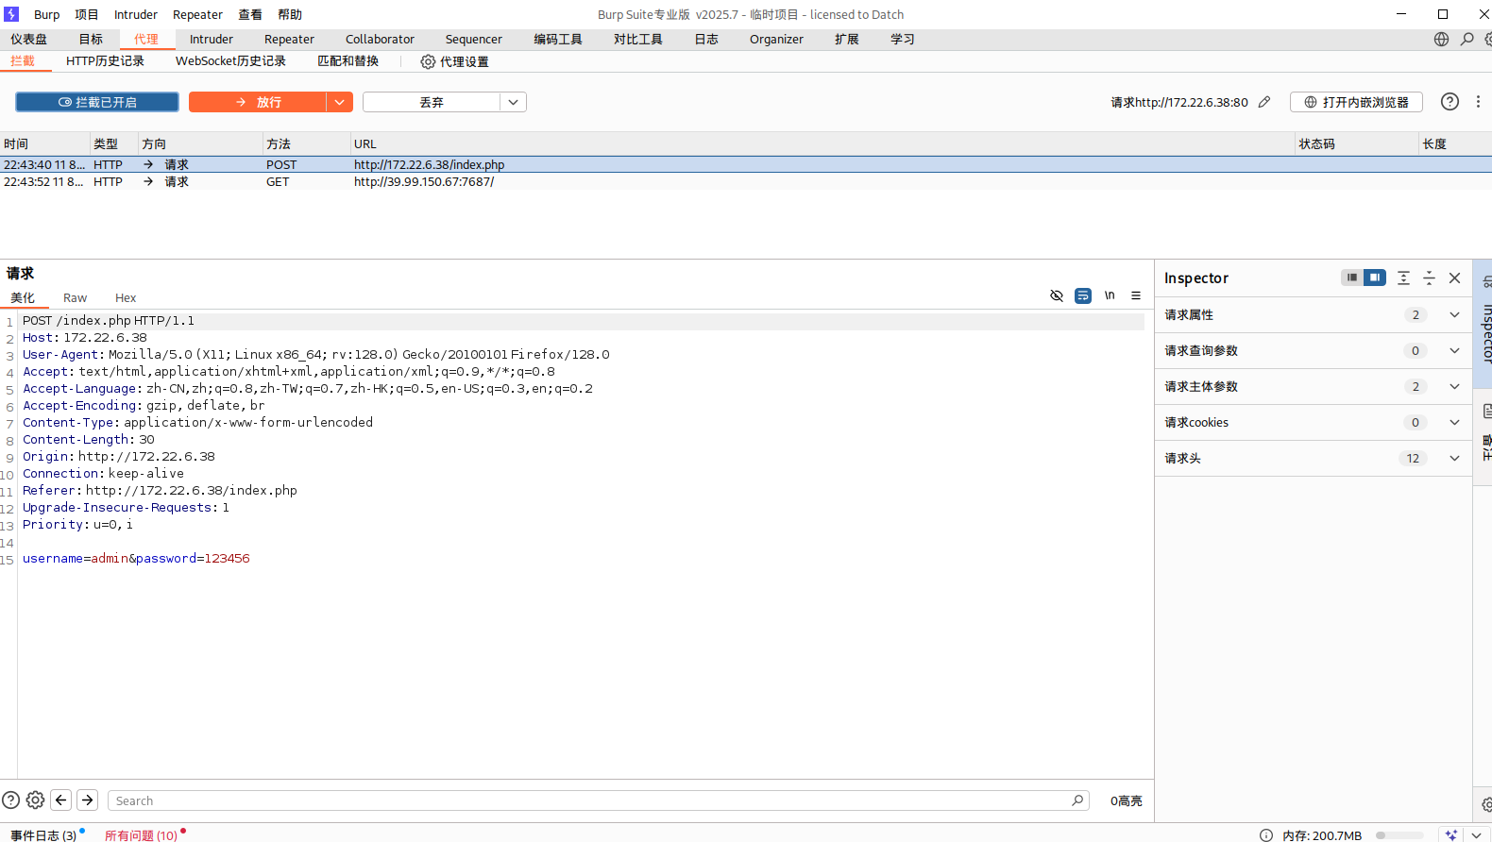Open request editor hamburger menu
Viewport: 1492px width, 842px height.
(x=1136, y=295)
